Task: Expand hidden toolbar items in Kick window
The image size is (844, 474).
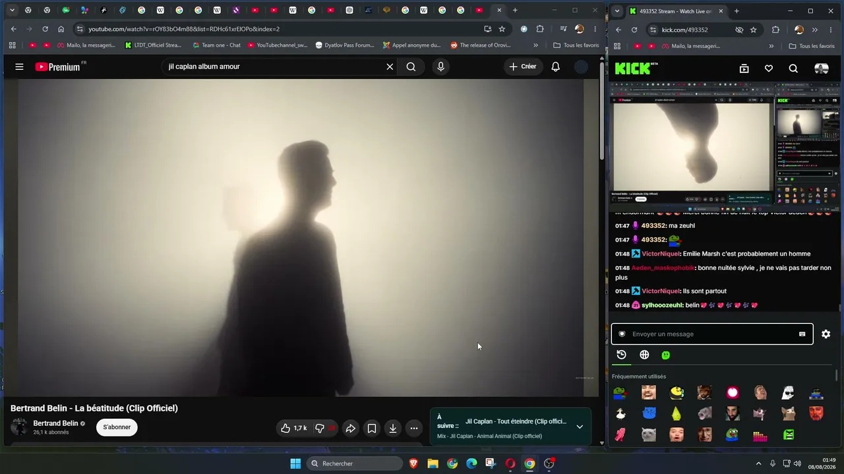Action: 814,30
